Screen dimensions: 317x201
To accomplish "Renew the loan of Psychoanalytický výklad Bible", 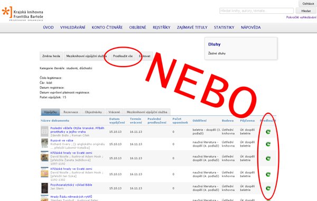I will 268,188.
